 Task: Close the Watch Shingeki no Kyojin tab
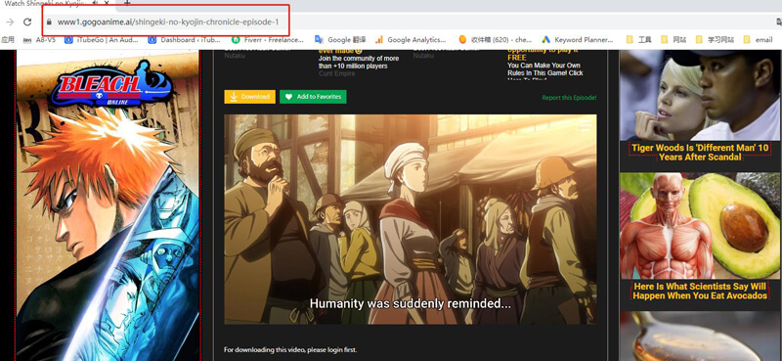coord(107,3)
